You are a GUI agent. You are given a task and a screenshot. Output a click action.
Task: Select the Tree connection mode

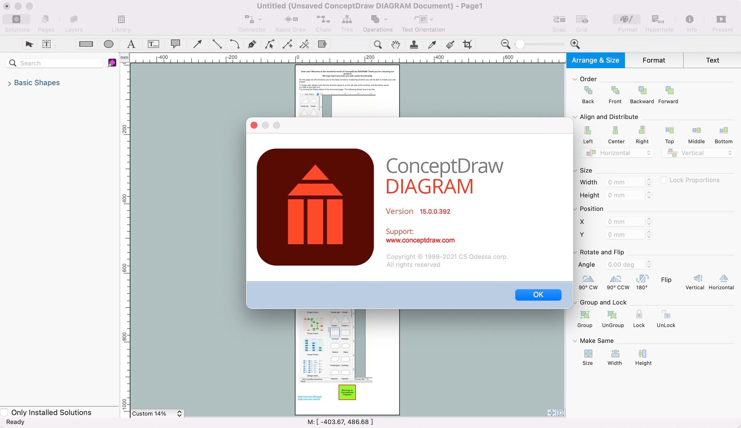[x=347, y=23]
